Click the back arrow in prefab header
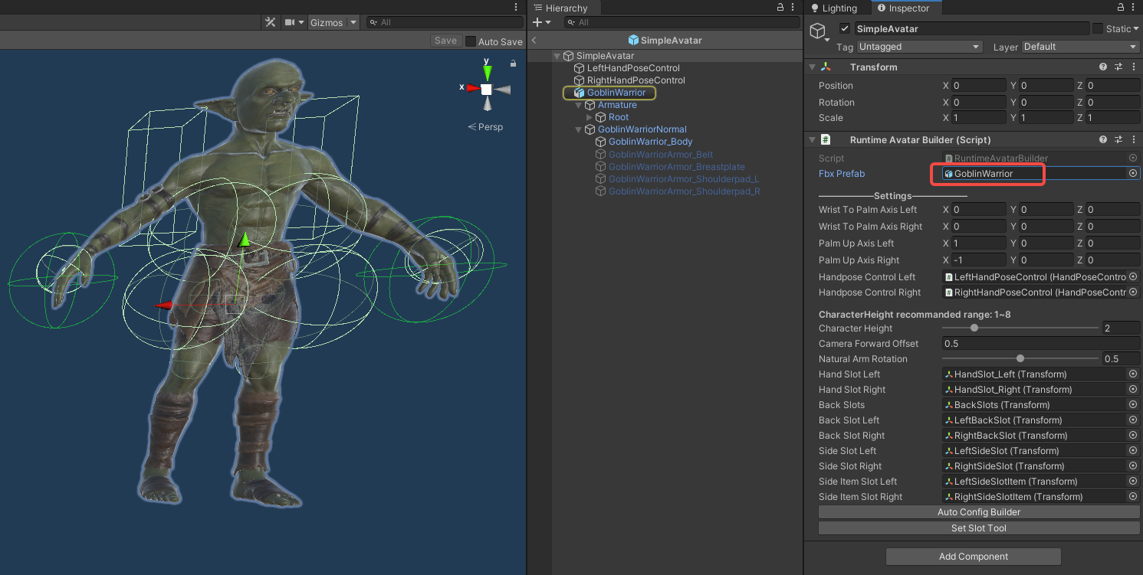This screenshot has width=1143, height=575. pos(534,41)
